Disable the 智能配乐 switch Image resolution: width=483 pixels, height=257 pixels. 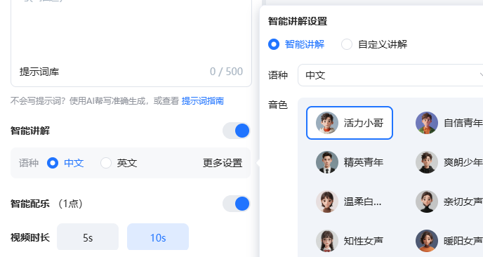pyautogui.click(x=237, y=204)
